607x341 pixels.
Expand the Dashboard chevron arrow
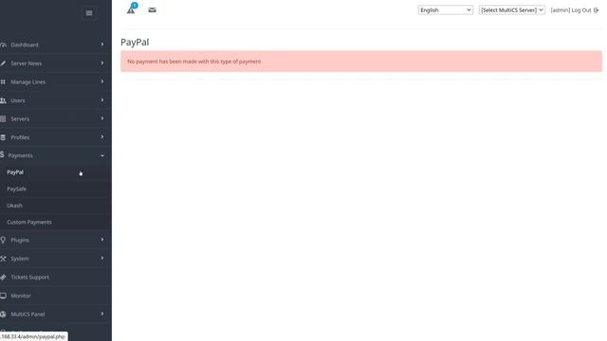pos(102,45)
